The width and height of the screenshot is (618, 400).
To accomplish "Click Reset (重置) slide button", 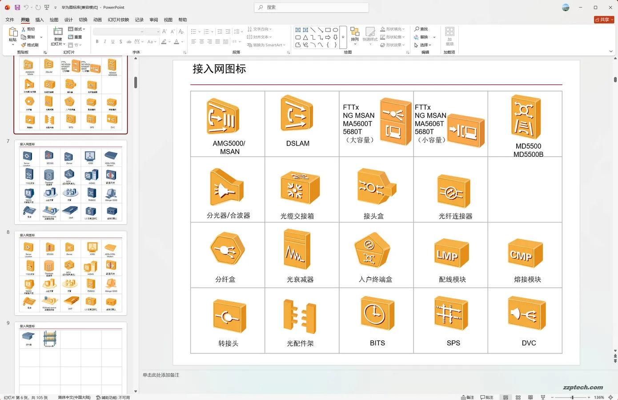I will (x=75, y=37).
